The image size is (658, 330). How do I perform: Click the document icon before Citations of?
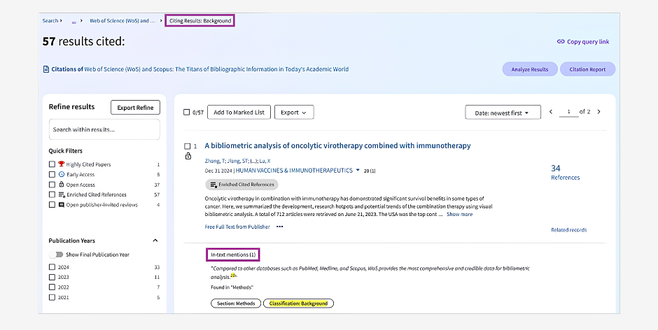click(x=46, y=69)
